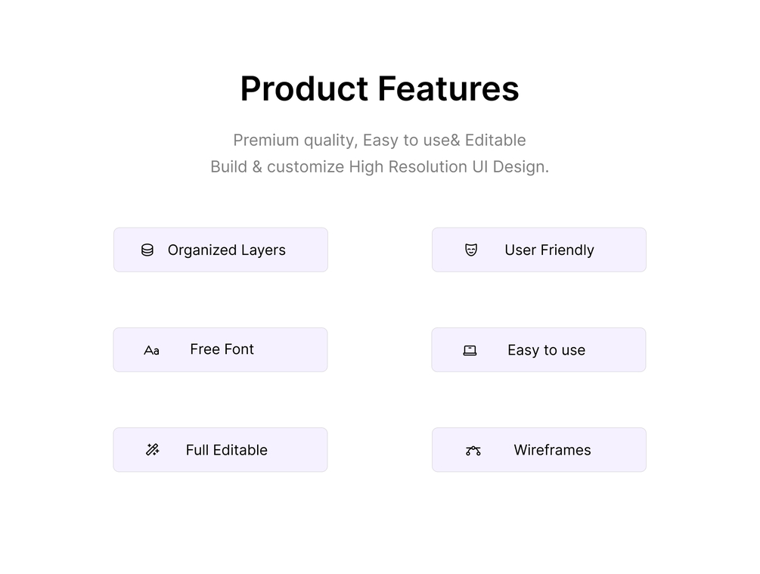Viewport: 760px width, 574px height.
Task: Choose the Wireframes label
Action: pos(552,450)
